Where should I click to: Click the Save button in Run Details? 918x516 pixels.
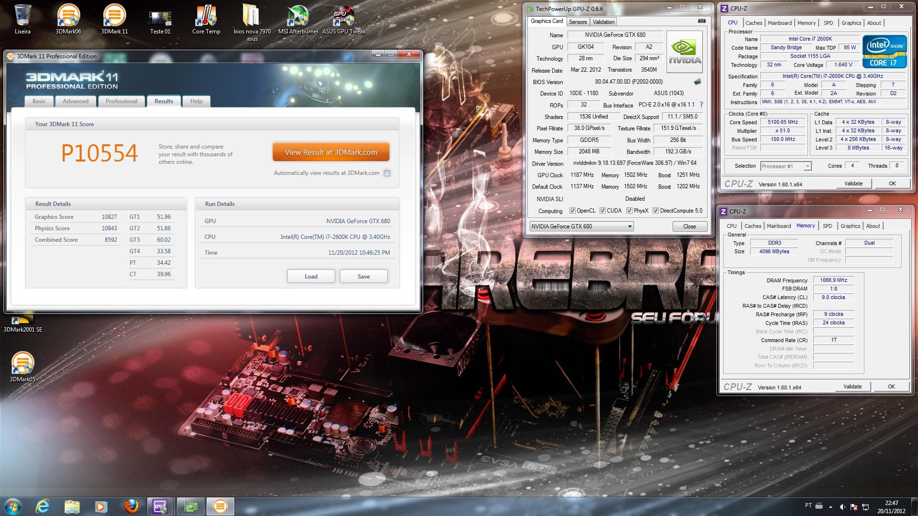pyautogui.click(x=364, y=276)
